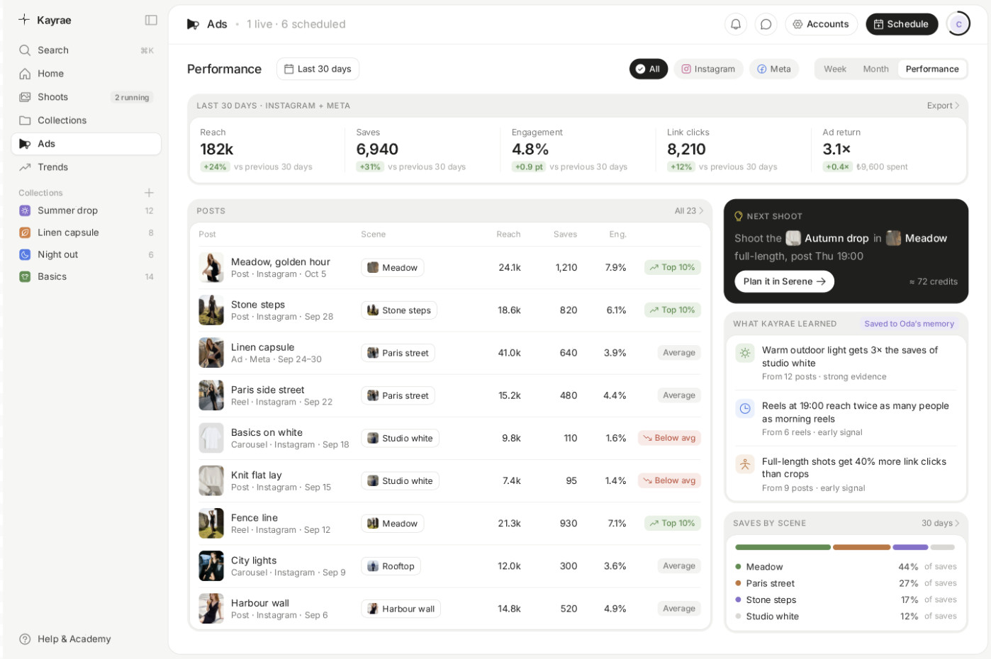Filter posts by Meta
The height and width of the screenshot is (659, 991).
774,69
